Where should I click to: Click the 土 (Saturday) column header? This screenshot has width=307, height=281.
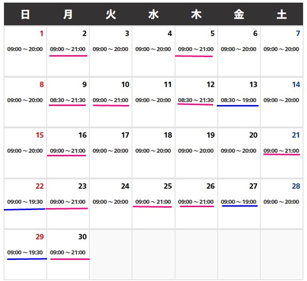[x=282, y=14]
